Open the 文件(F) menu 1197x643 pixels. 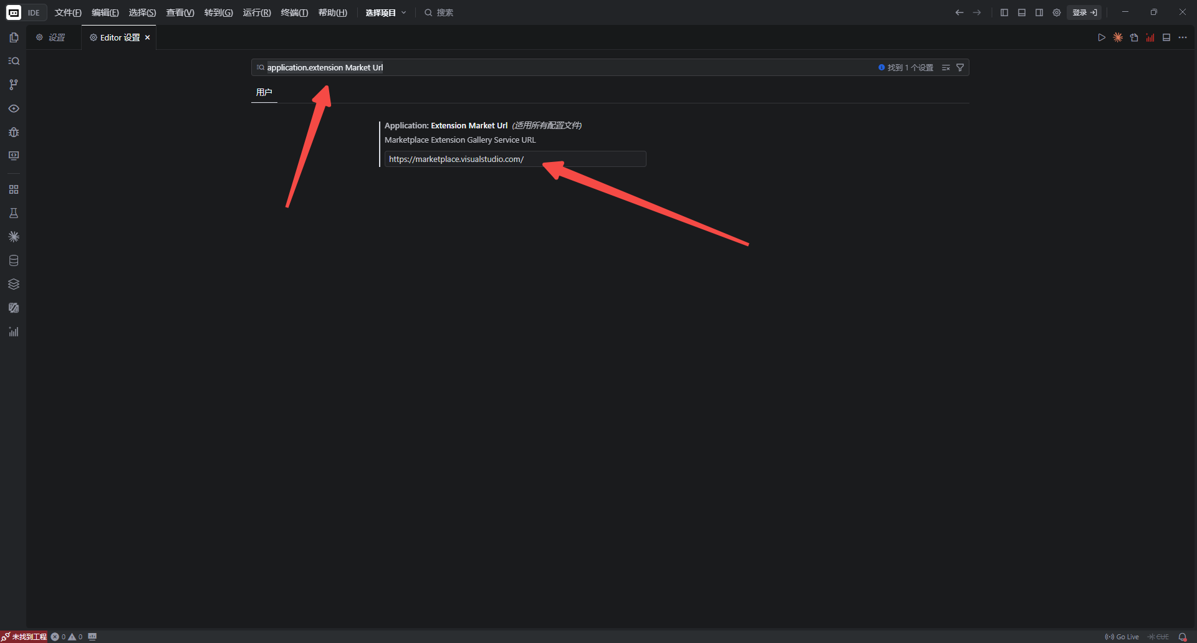(x=68, y=12)
